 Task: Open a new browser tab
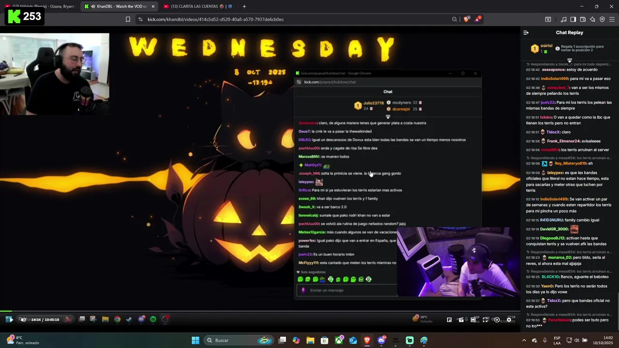click(244, 6)
